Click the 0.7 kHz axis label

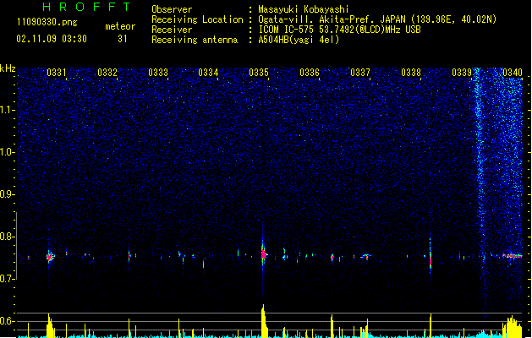tap(8, 279)
